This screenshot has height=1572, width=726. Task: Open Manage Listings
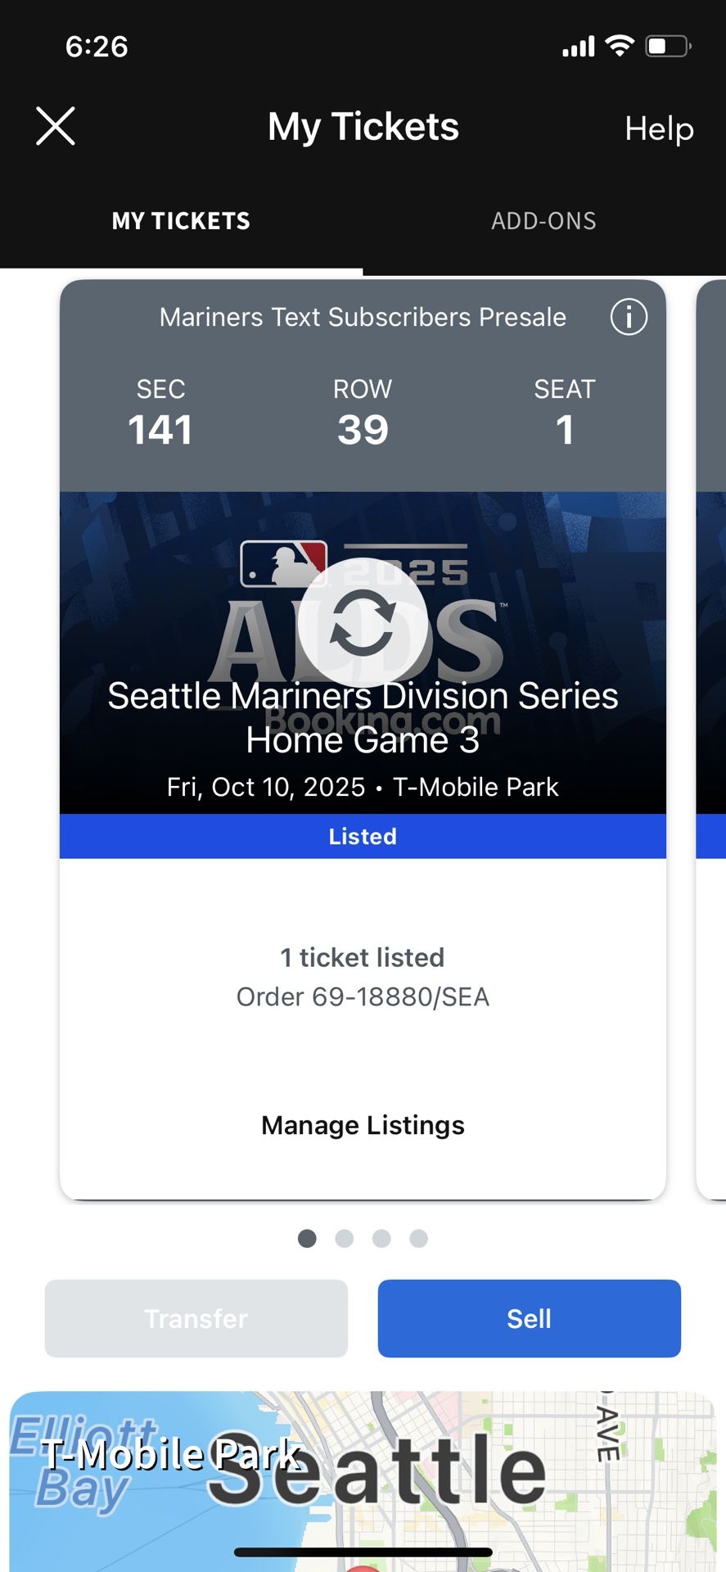pyautogui.click(x=363, y=1125)
